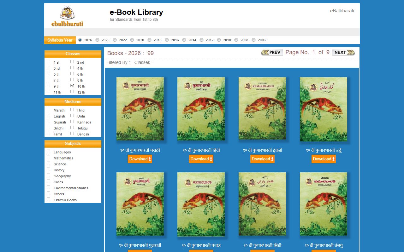Screen dimensions: 404x252
Task: Select syllabus year 2014
Action: point(184,40)
